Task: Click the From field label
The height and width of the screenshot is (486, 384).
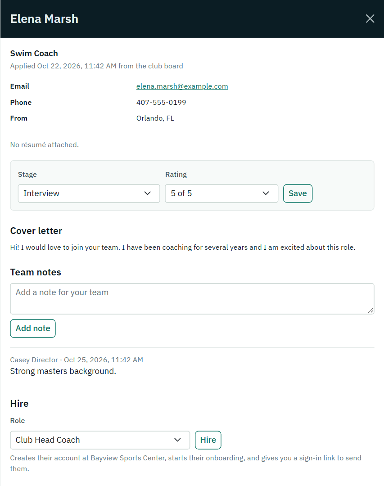Action: [x=18, y=118]
